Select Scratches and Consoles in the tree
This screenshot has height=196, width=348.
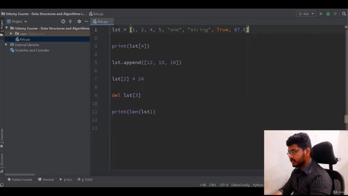32,50
